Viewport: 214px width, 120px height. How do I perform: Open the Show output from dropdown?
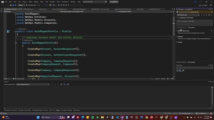33,84
